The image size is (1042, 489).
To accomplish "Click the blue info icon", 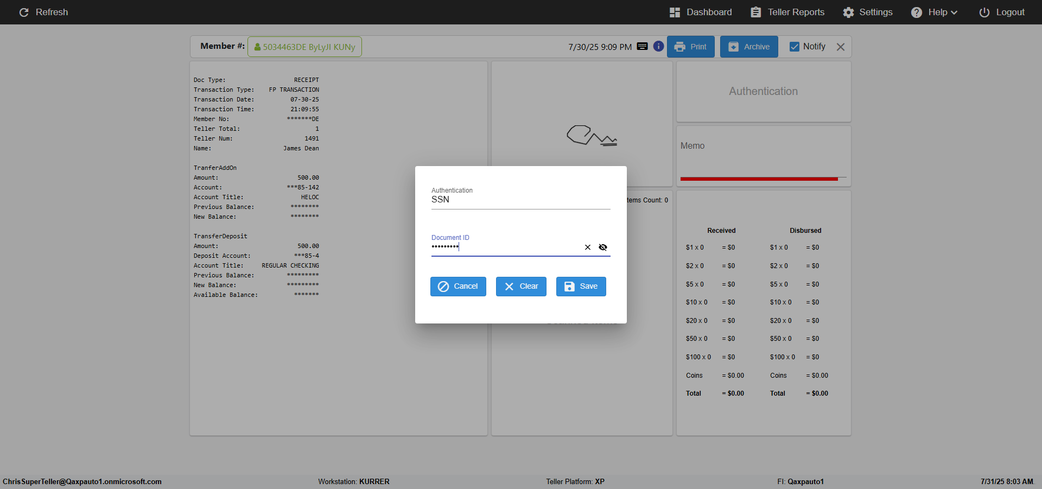I will pyautogui.click(x=658, y=46).
